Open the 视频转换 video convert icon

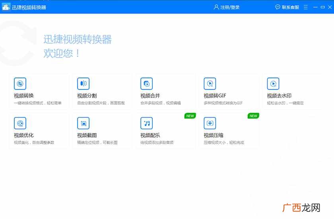[x=20, y=83]
